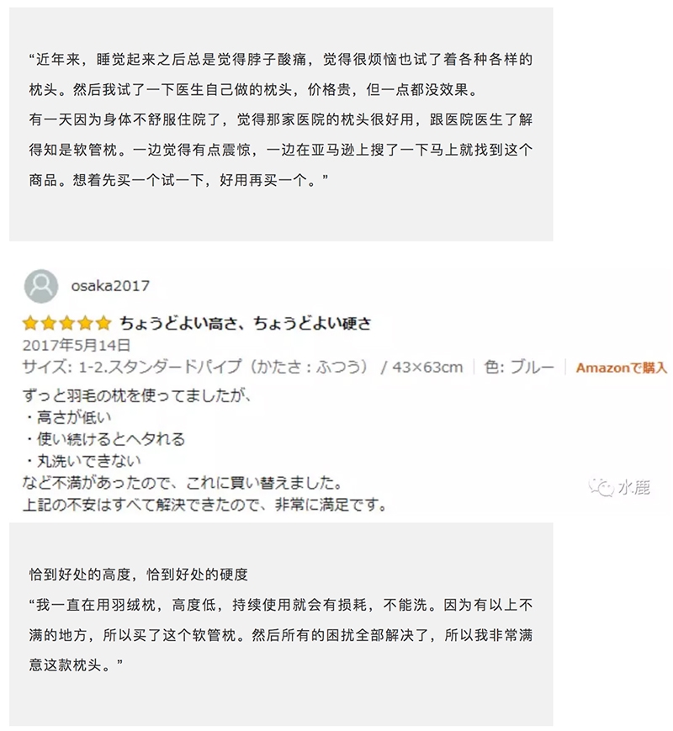This screenshot has height=731, width=673.
Task: Click the last star in the rating
Action: click(103, 323)
